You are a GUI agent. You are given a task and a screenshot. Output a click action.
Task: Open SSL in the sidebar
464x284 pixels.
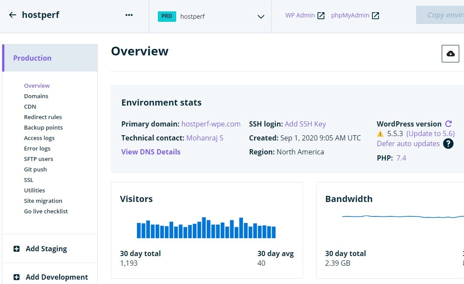click(x=29, y=180)
